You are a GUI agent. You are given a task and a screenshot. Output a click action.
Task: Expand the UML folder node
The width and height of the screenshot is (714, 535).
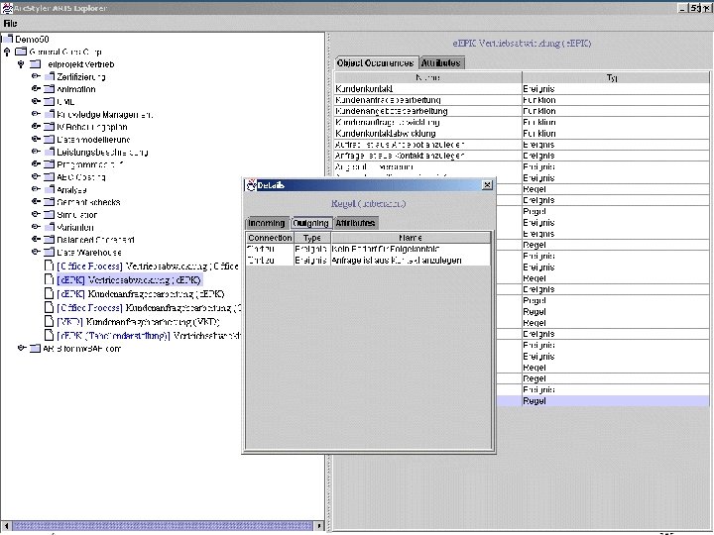36,101
